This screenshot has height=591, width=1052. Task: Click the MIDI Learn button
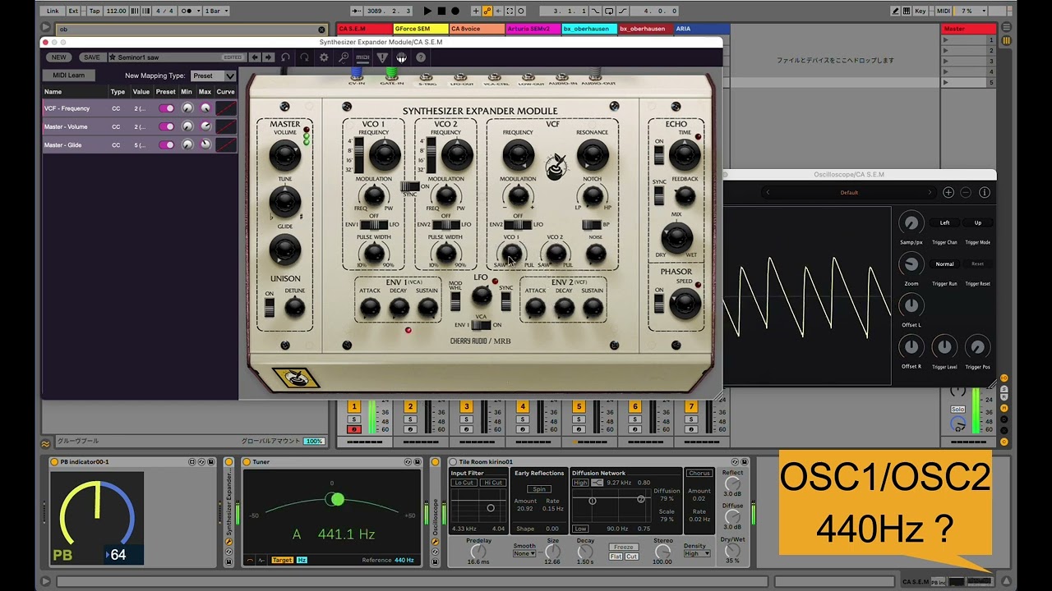tap(68, 76)
